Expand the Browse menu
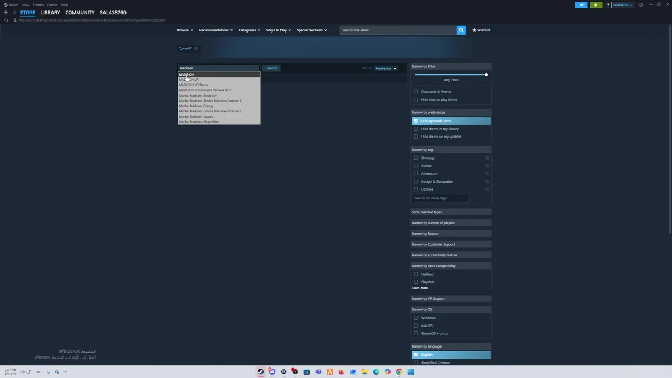The image size is (672, 378). (x=185, y=30)
